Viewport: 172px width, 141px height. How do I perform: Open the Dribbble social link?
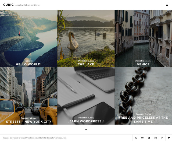click(142, 138)
